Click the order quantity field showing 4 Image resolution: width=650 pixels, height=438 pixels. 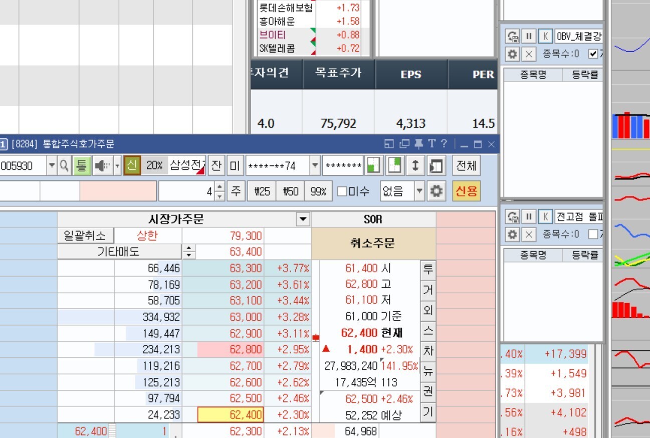click(186, 191)
